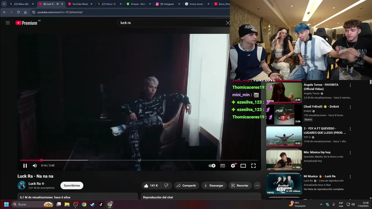Open Mi Musica - Luck Ra playlist title
The image size is (372, 209).
[320, 176]
